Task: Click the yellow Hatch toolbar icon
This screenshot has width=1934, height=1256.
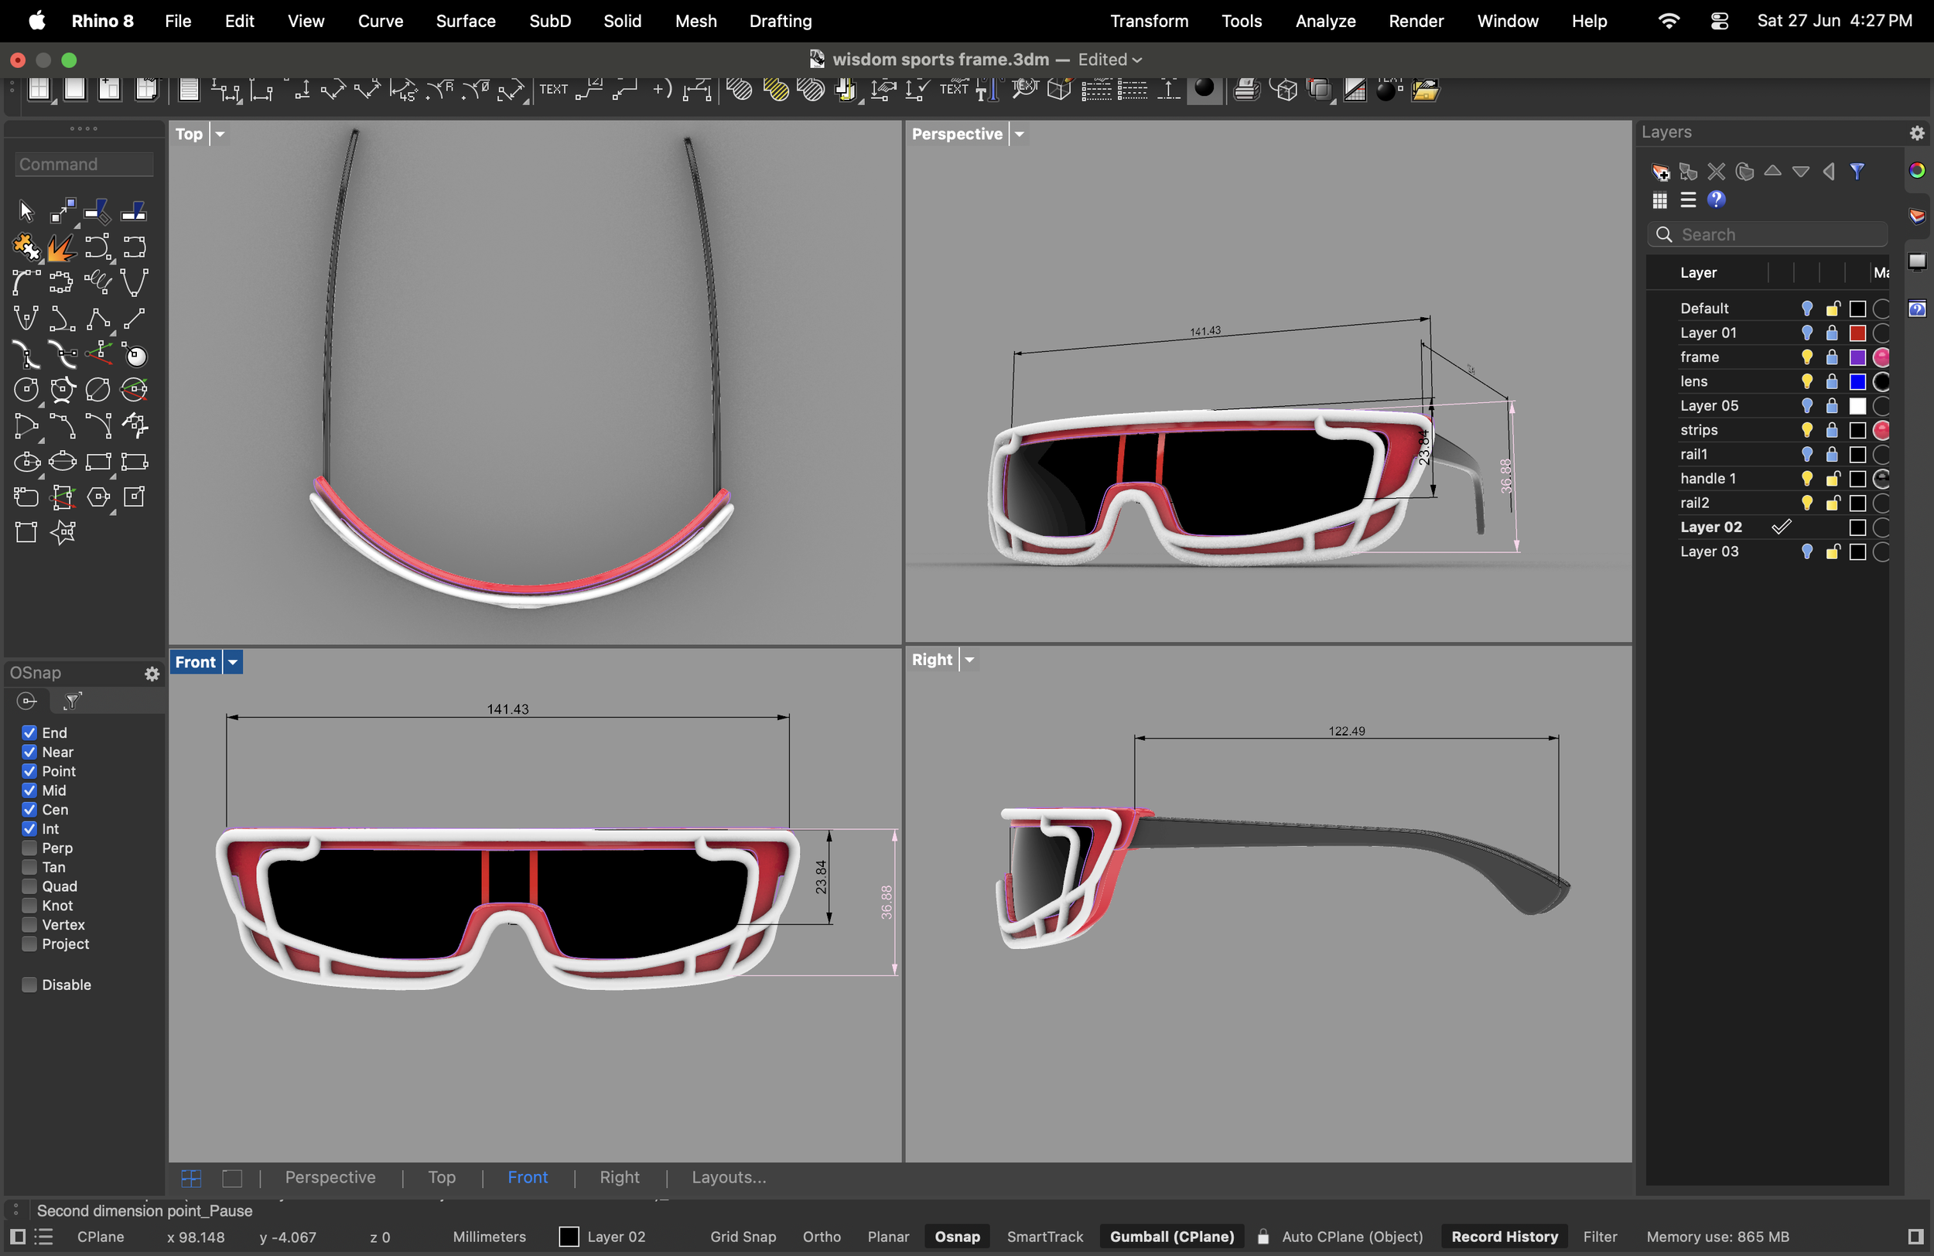Action: 775,90
